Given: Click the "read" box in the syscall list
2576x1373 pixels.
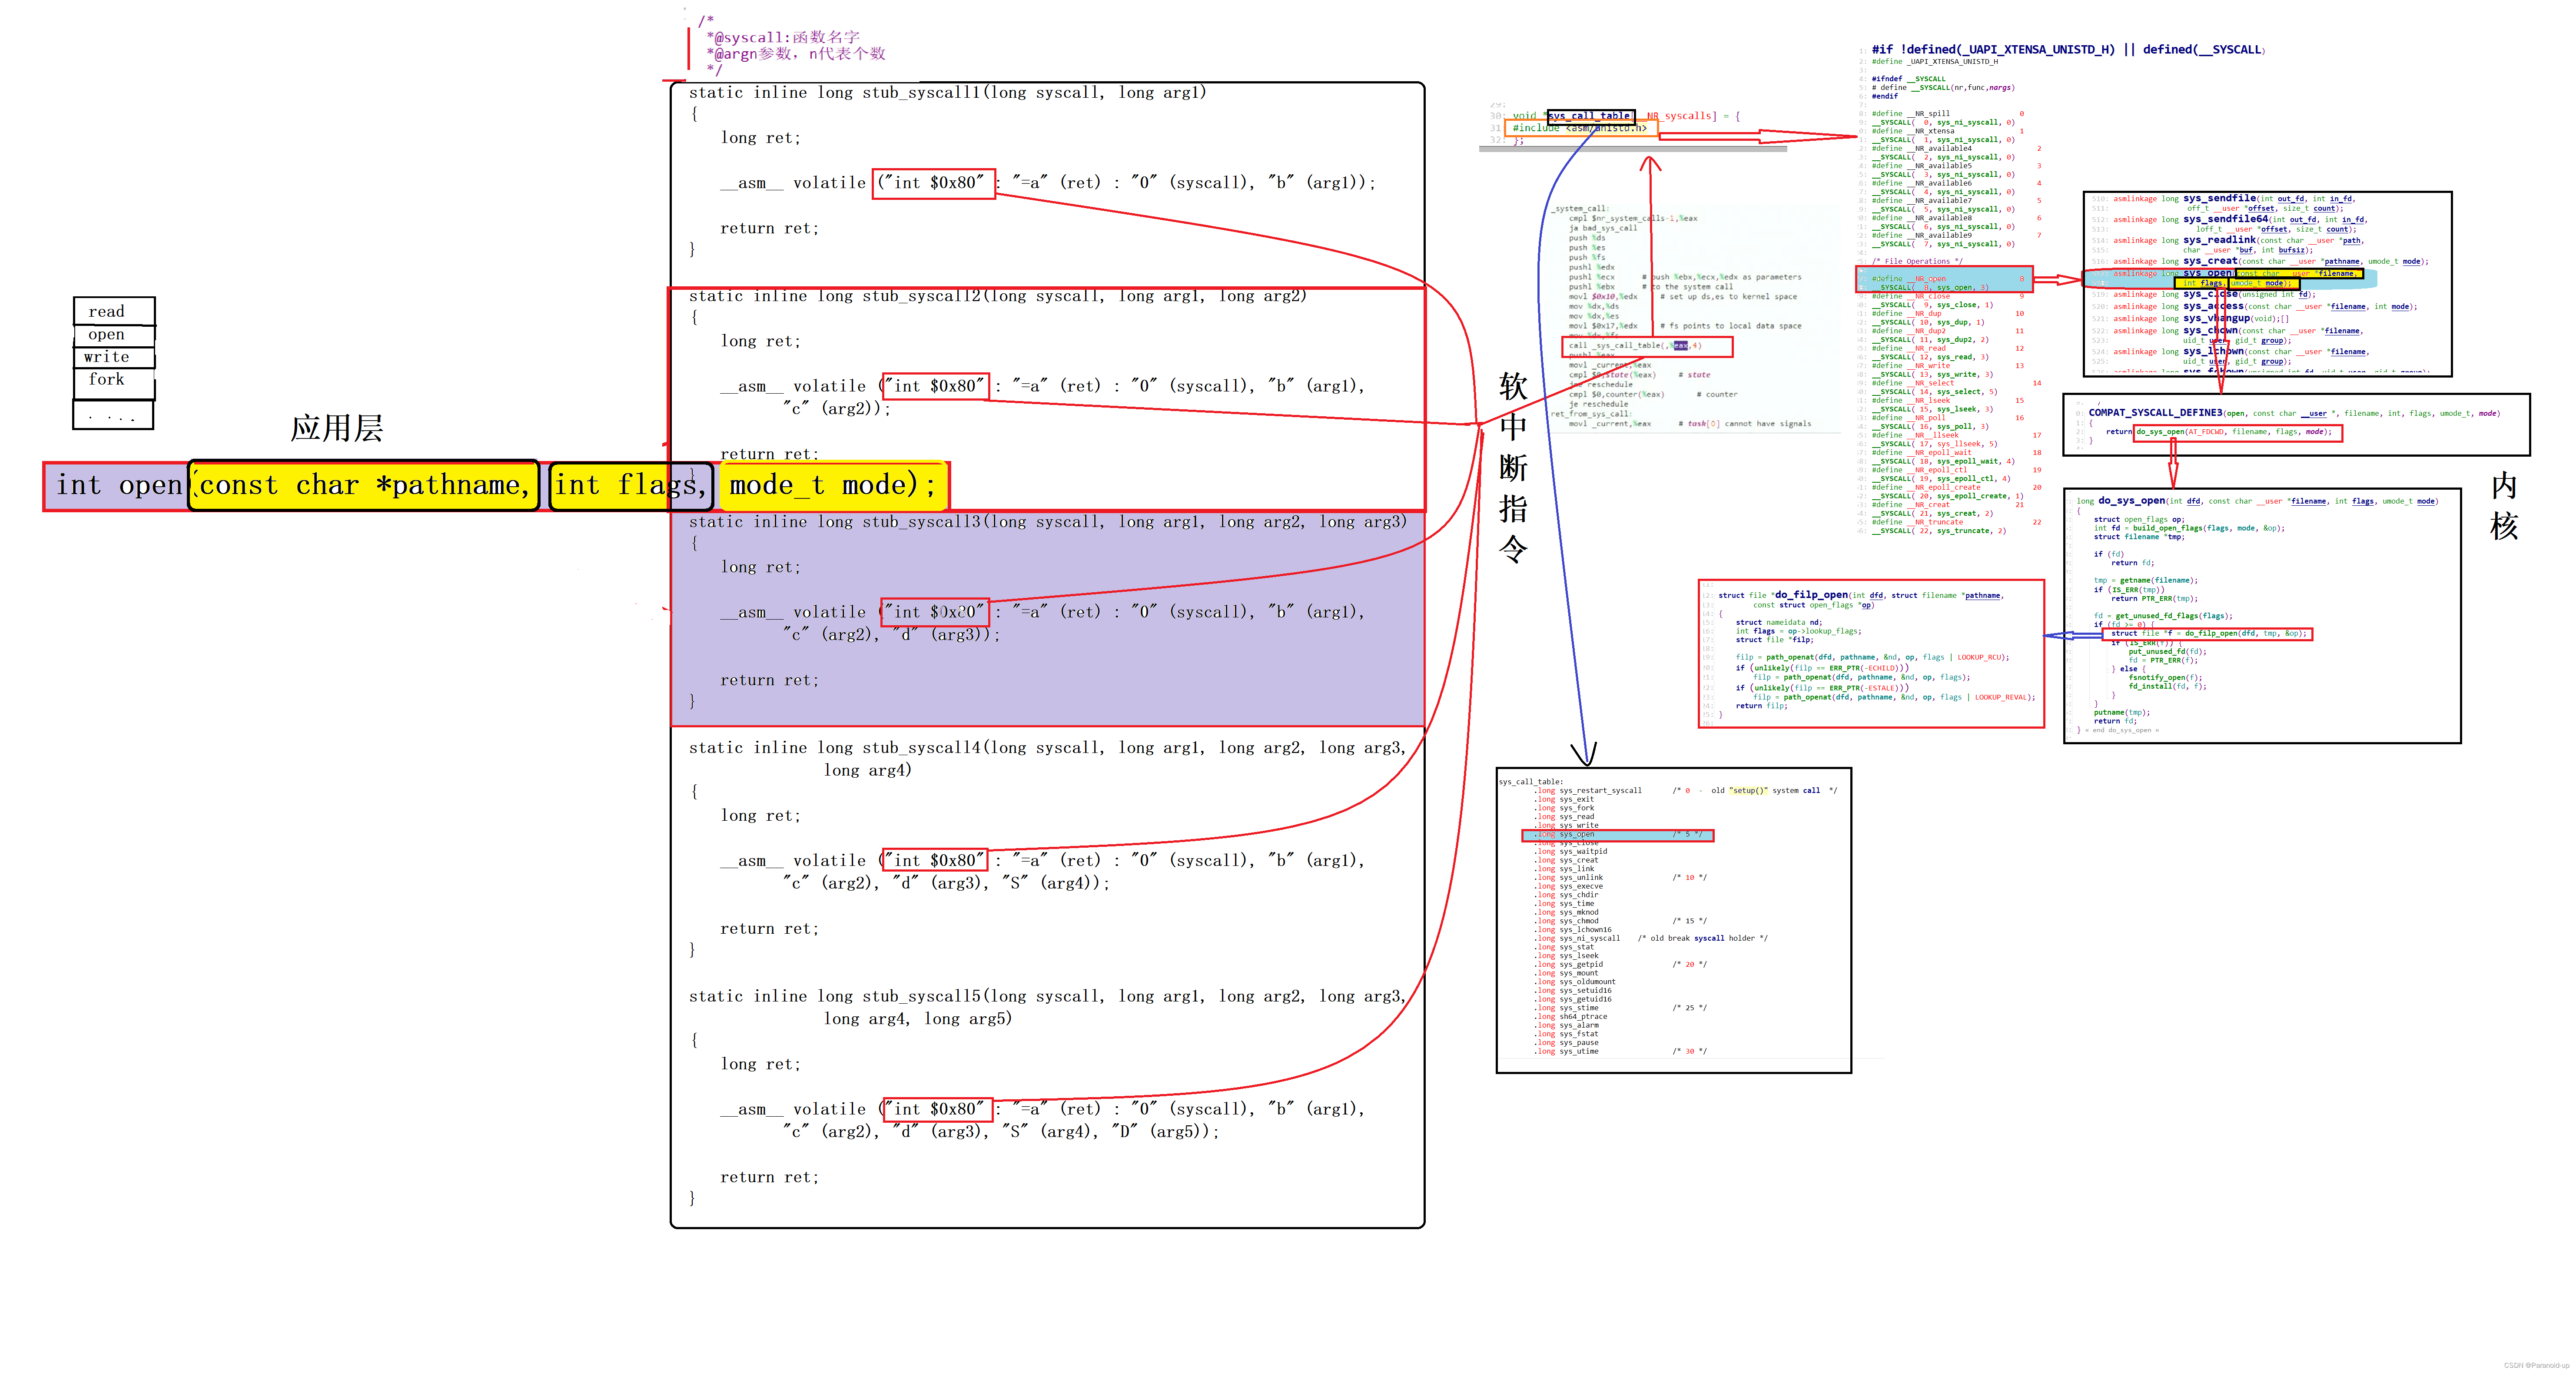Looking at the screenshot, I should 114,311.
